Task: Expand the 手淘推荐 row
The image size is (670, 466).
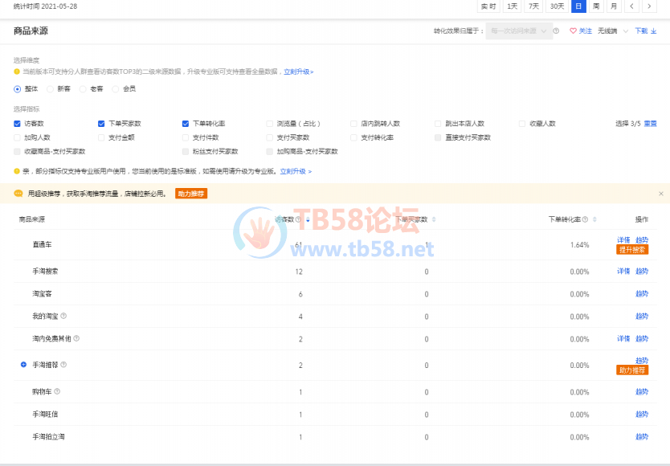Action: (x=23, y=365)
